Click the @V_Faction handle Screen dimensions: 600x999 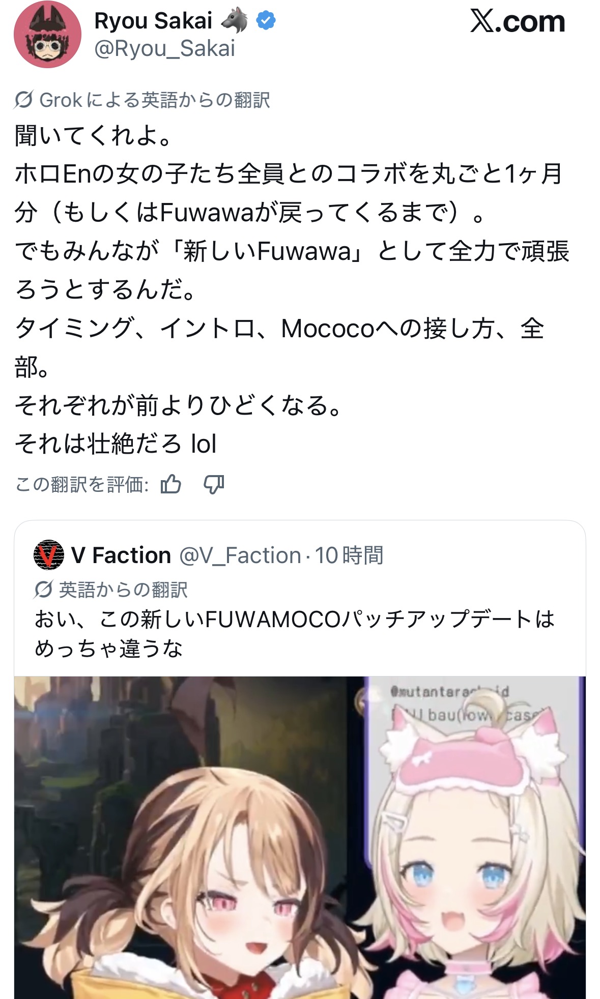(x=240, y=555)
